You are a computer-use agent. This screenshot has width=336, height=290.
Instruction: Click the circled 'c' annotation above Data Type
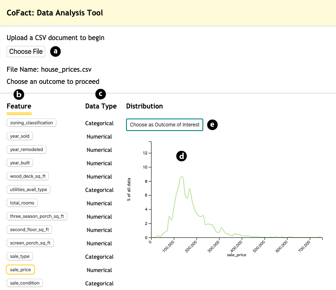pyautogui.click(x=101, y=94)
